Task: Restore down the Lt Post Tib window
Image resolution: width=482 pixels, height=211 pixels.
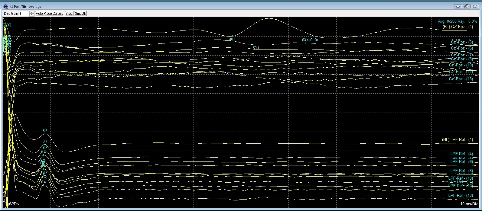Action: (x=466, y=6)
